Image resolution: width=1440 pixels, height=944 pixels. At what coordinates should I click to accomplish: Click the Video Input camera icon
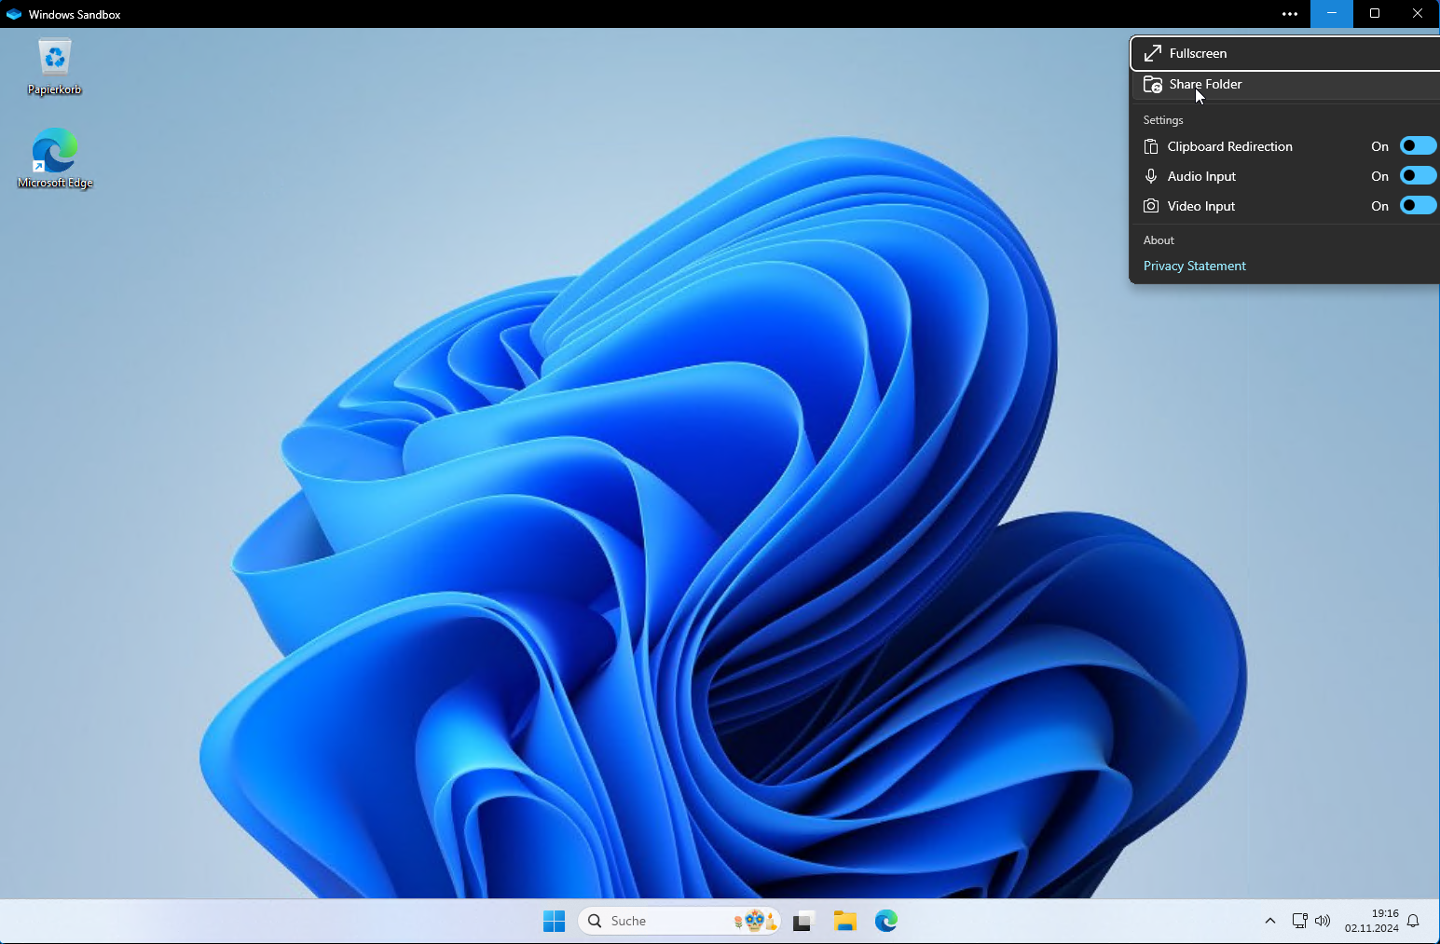[x=1151, y=206]
